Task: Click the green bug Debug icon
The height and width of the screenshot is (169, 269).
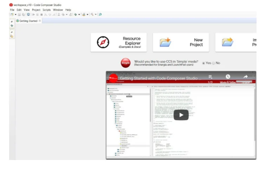Action: pos(76,14)
